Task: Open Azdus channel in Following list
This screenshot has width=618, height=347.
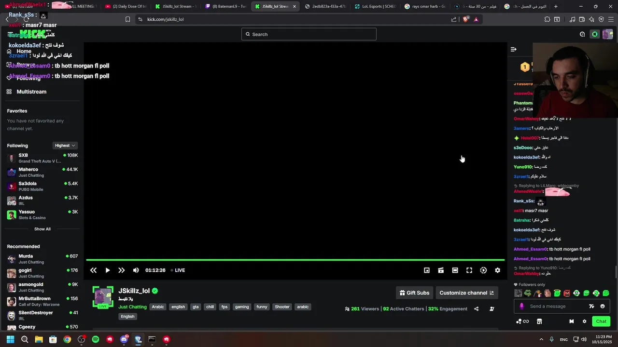Action: coord(42,200)
